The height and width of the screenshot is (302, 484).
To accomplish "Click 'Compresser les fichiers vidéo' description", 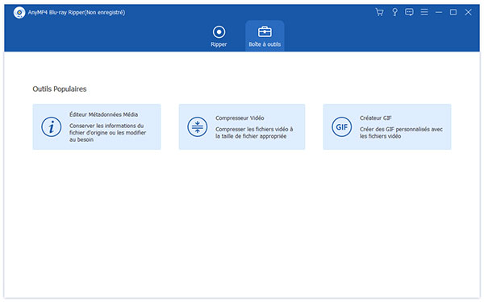I will pyautogui.click(x=254, y=133).
